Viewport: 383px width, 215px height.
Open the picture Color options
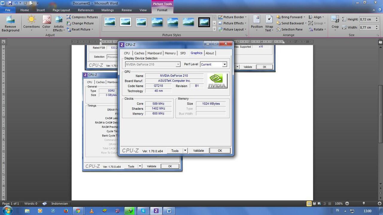(46, 24)
